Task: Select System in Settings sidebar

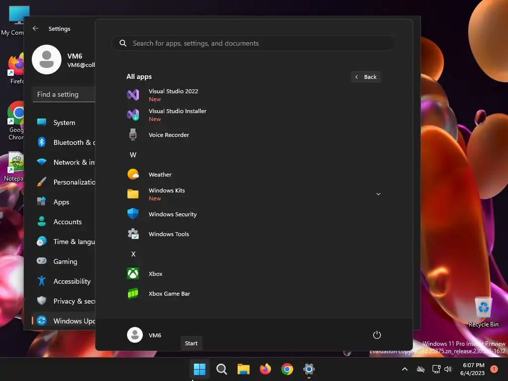Action: pyautogui.click(x=64, y=123)
